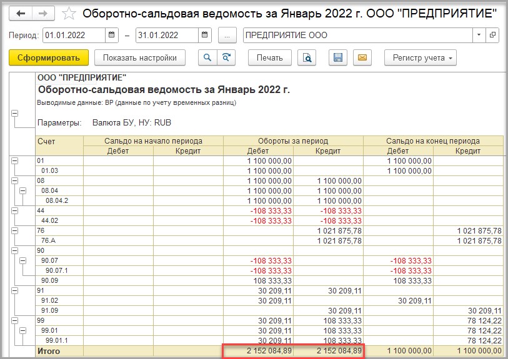Select account cell 44.02
The width and height of the screenshot is (508, 359).
[x=59, y=221]
